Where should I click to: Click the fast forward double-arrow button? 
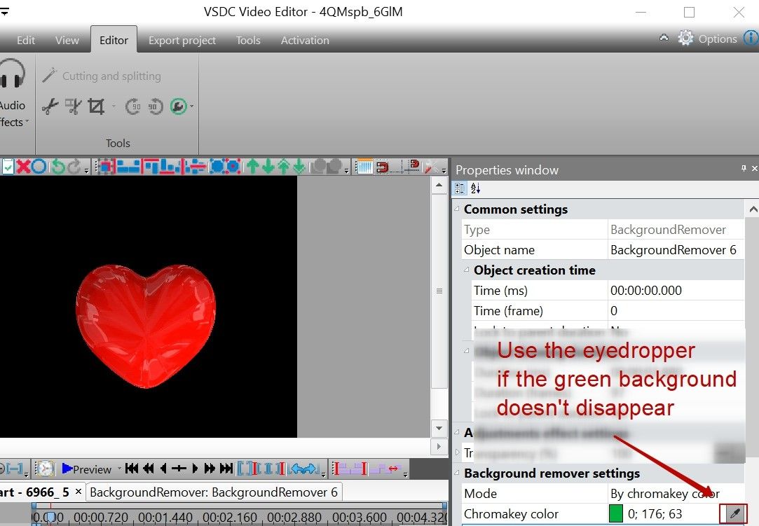(x=209, y=469)
